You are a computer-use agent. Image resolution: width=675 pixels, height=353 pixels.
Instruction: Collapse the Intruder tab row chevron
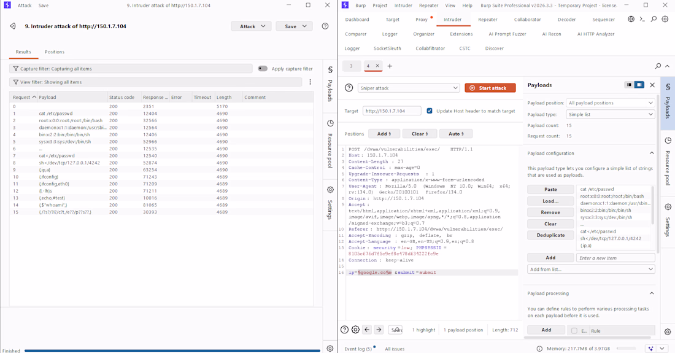(667, 66)
